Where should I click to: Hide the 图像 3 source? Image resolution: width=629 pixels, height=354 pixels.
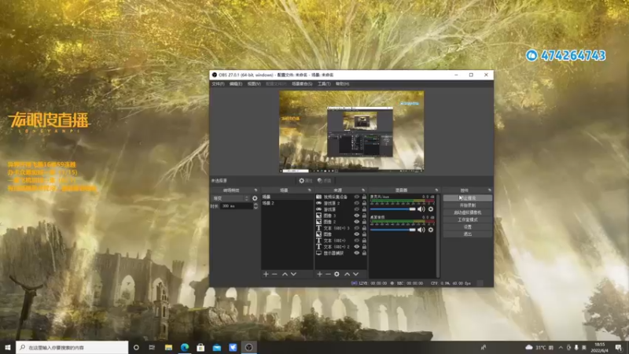tap(357, 216)
